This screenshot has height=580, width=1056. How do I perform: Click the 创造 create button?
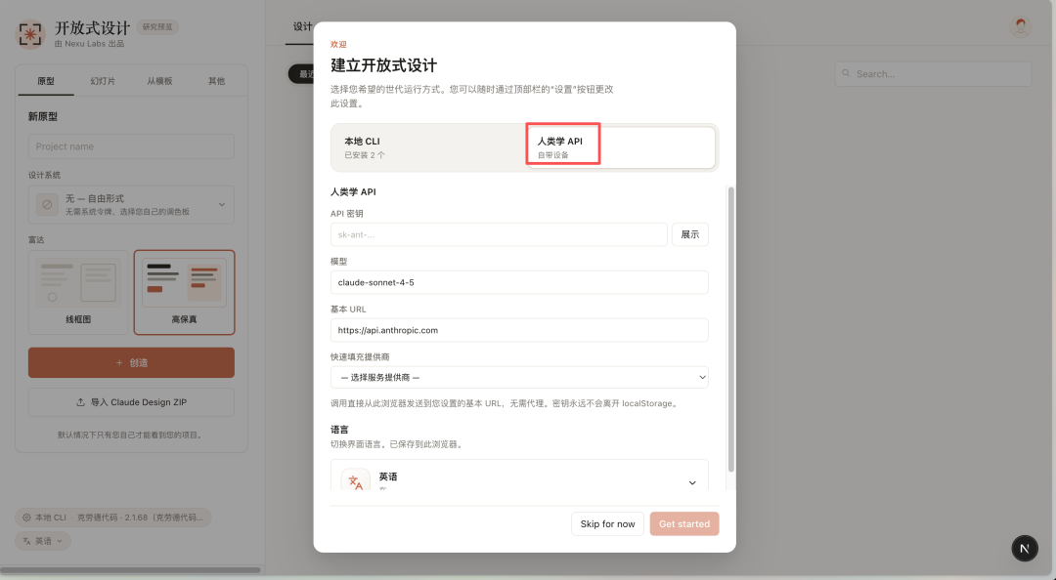(131, 362)
